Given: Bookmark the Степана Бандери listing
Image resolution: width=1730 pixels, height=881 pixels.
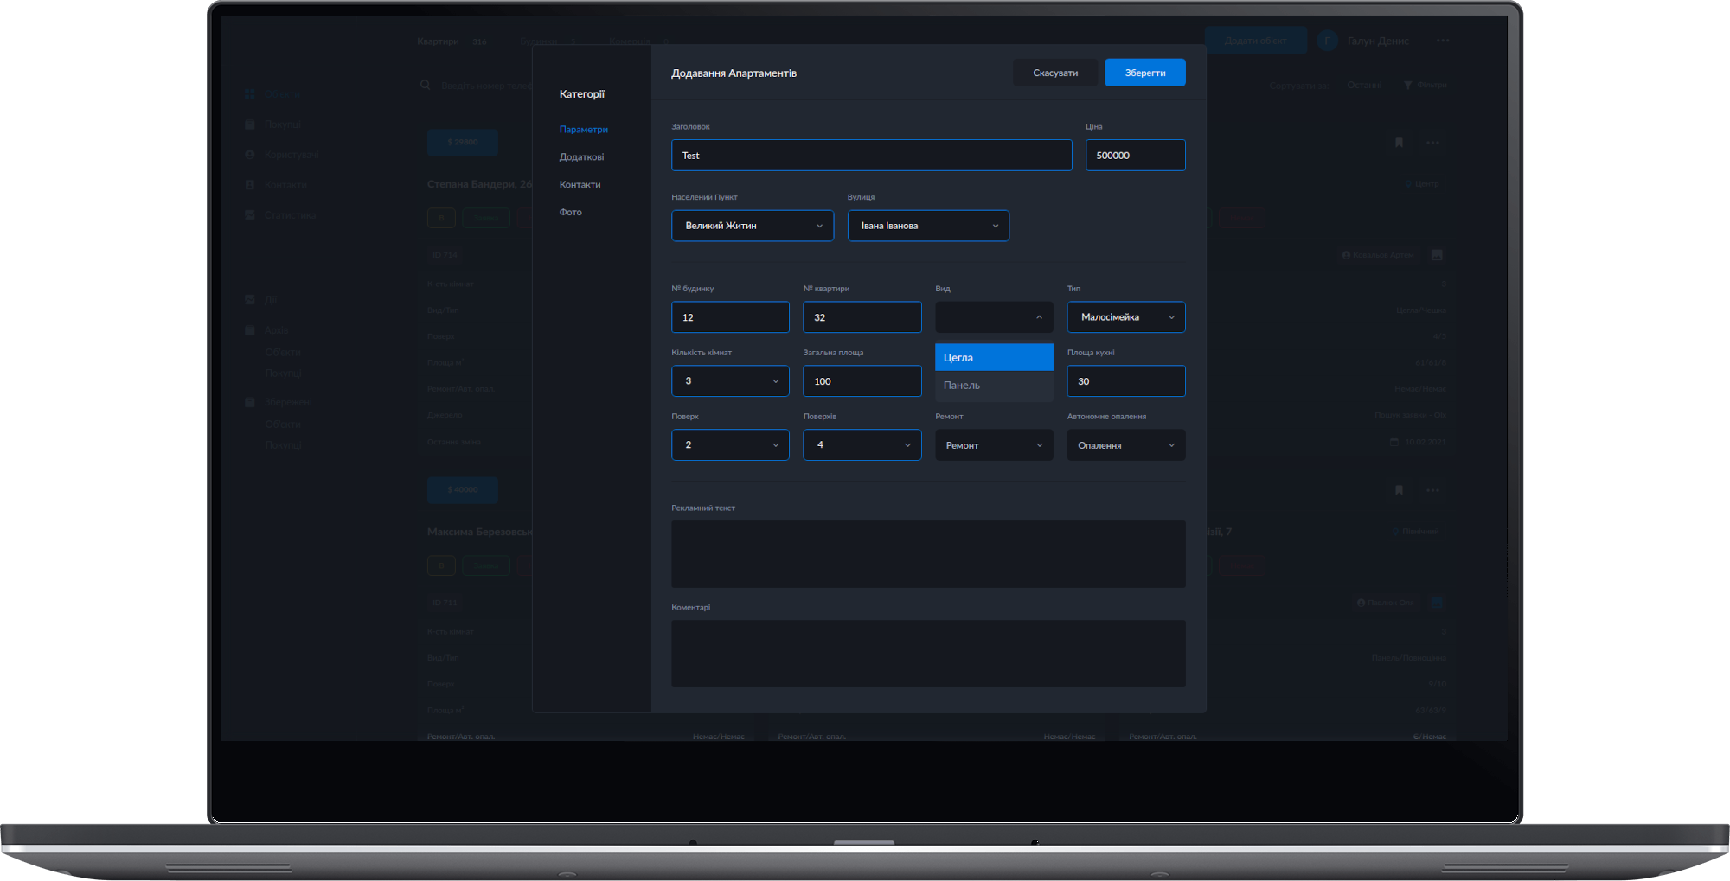Looking at the screenshot, I should point(1399,143).
